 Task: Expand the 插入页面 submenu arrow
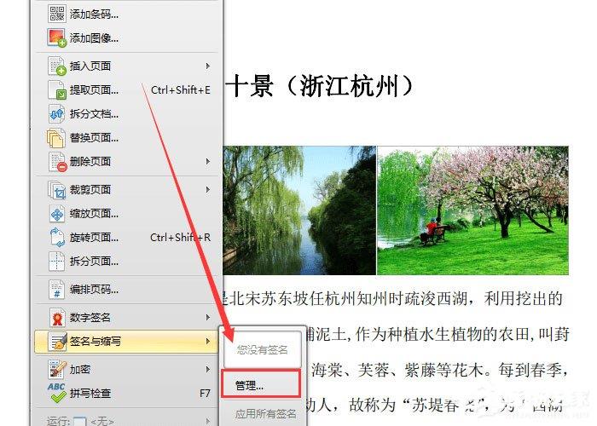coord(207,66)
